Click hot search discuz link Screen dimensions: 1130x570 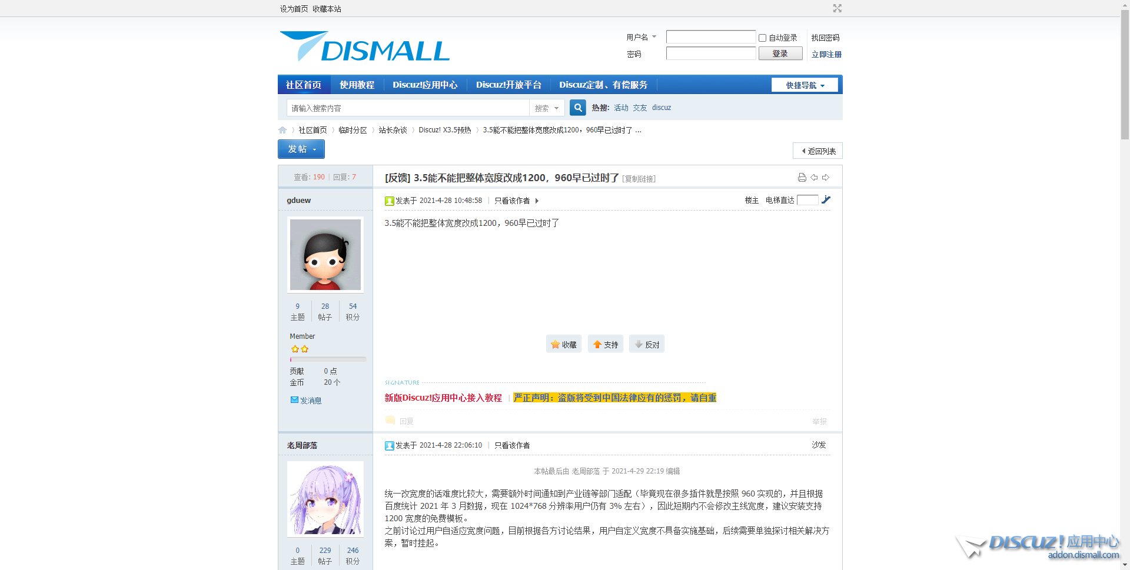pyautogui.click(x=662, y=108)
